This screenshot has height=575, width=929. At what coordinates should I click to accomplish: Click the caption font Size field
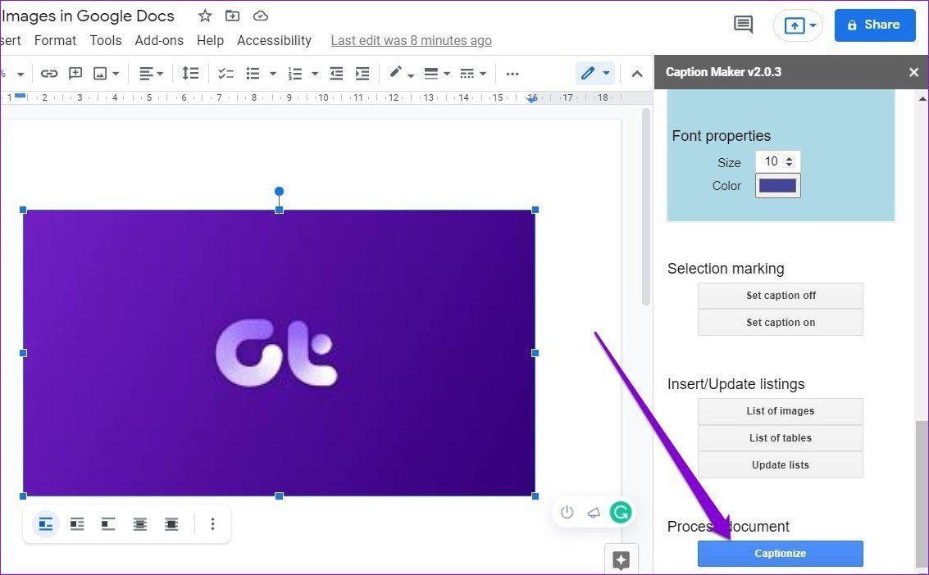[x=777, y=161]
